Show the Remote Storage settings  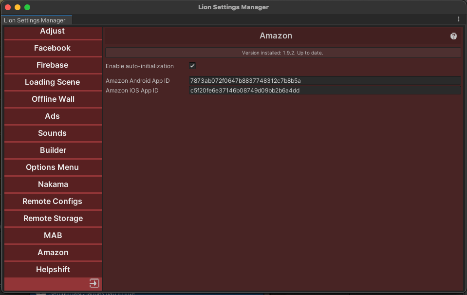(53, 218)
